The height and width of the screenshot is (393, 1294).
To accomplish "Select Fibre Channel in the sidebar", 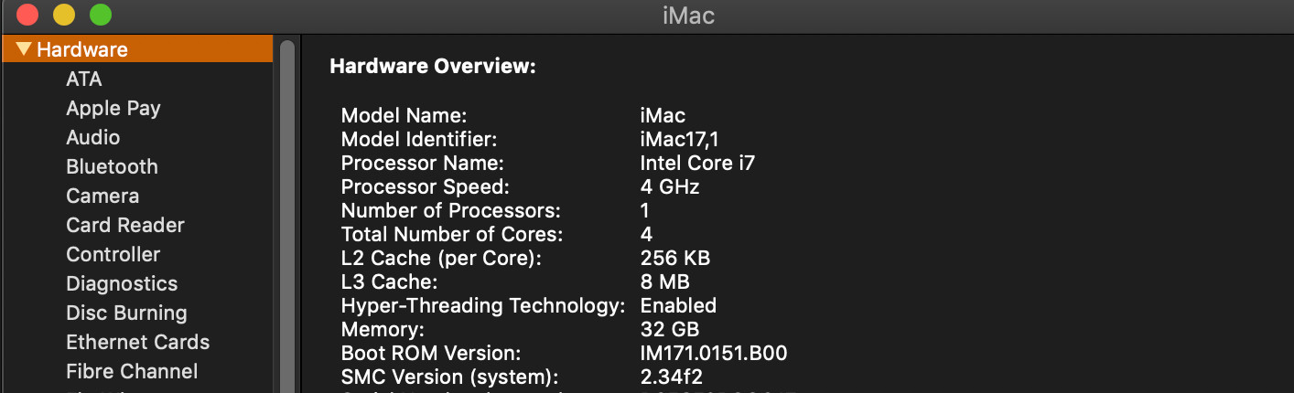I will click(x=132, y=371).
